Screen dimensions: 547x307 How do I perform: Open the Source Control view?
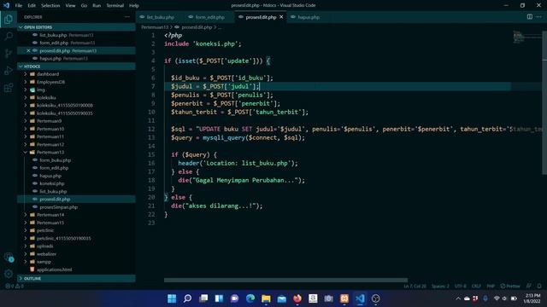coord(9,53)
